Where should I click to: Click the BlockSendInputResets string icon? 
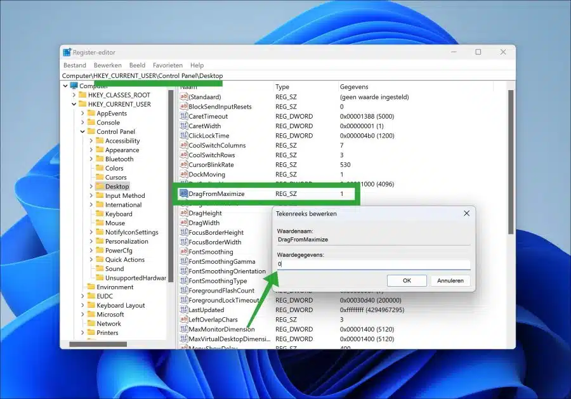184,107
